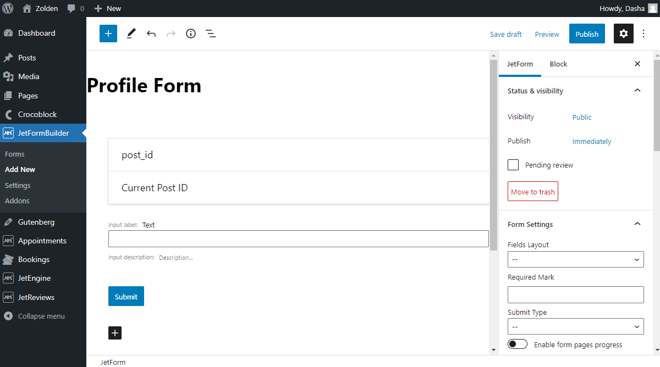Open the editor settings gear icon
Image resolution: width=660 pixels, height=367 pixels.
coord(623,34)
